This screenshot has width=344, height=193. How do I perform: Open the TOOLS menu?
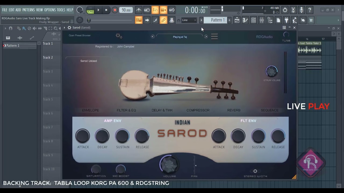pos(61,10)
